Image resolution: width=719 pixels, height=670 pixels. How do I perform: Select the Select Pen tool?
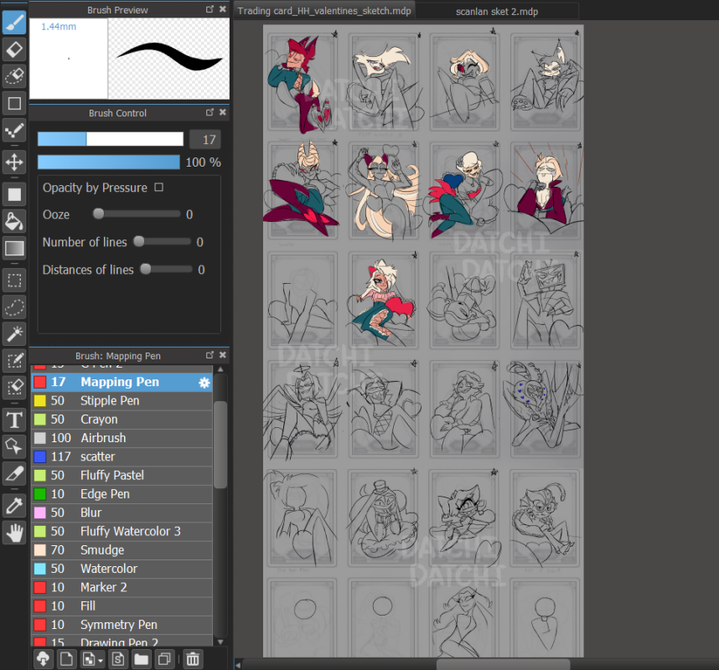[x=14, y=361]
